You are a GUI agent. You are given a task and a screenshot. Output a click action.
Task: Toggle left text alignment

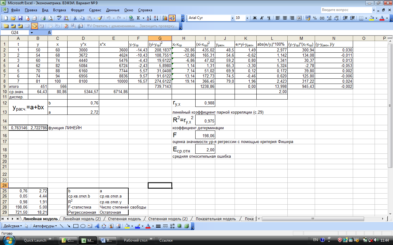[278, 18]
